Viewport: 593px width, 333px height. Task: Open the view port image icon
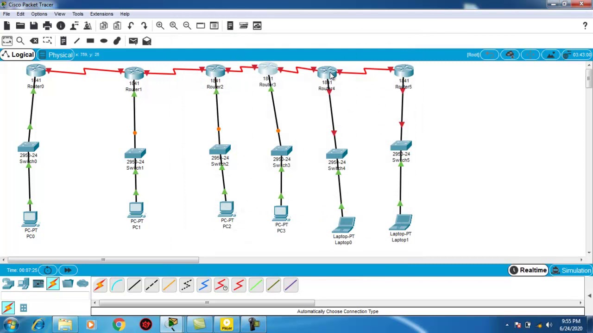click(x=257, y=26)
